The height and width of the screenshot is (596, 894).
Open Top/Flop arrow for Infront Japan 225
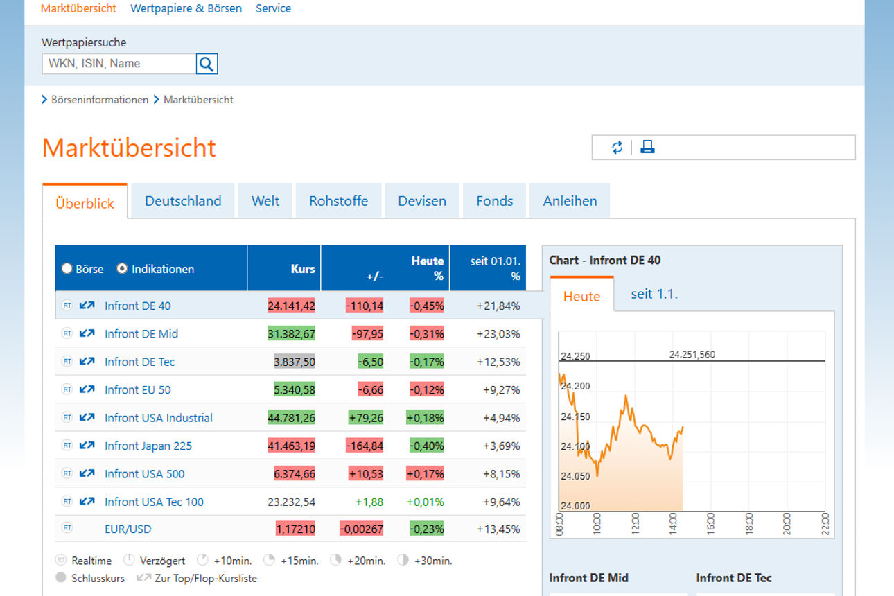[87, 446]
